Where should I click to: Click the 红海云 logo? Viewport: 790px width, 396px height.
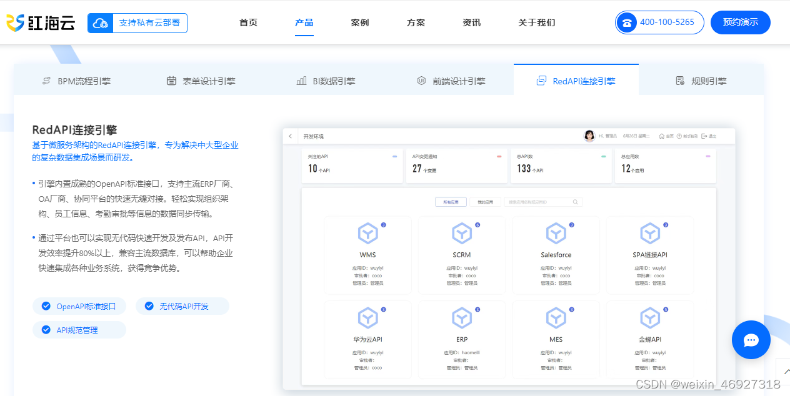coord(41,23)
